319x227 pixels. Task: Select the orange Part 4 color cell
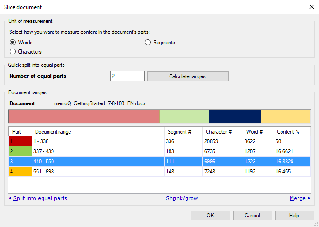pyautogui.click(x=20, y=172)
